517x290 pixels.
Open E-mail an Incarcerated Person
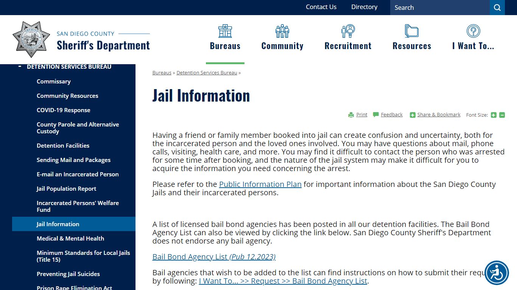coord(78,174)
